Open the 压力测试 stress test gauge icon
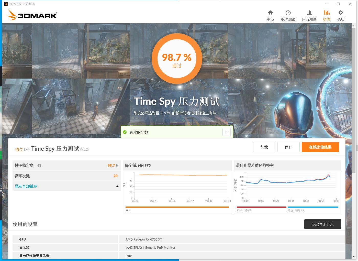Viewport: 358px width, 261px height. 309,15
